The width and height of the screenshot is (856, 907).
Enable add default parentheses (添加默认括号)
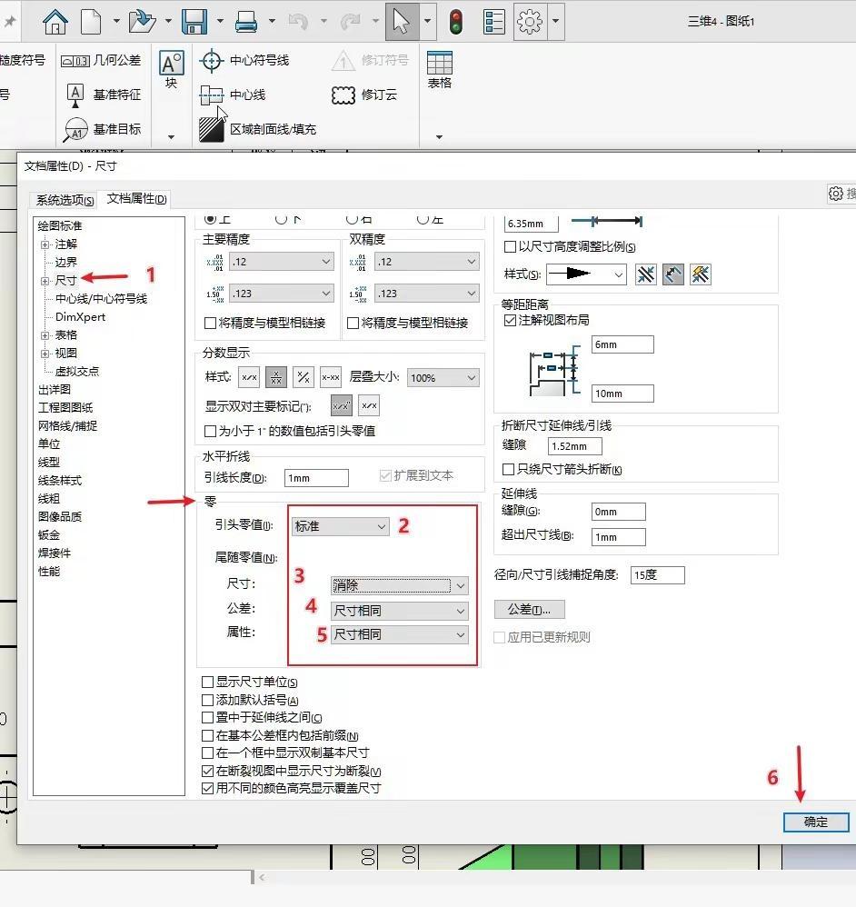click(207, 700)
